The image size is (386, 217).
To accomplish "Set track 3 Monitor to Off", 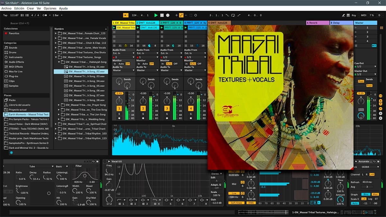I will pos(176,64).
